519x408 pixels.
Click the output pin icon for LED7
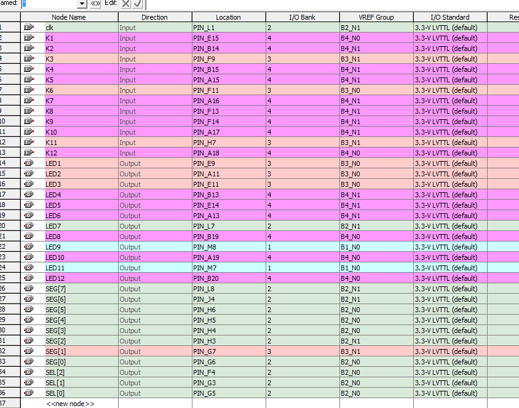(29, 226)
